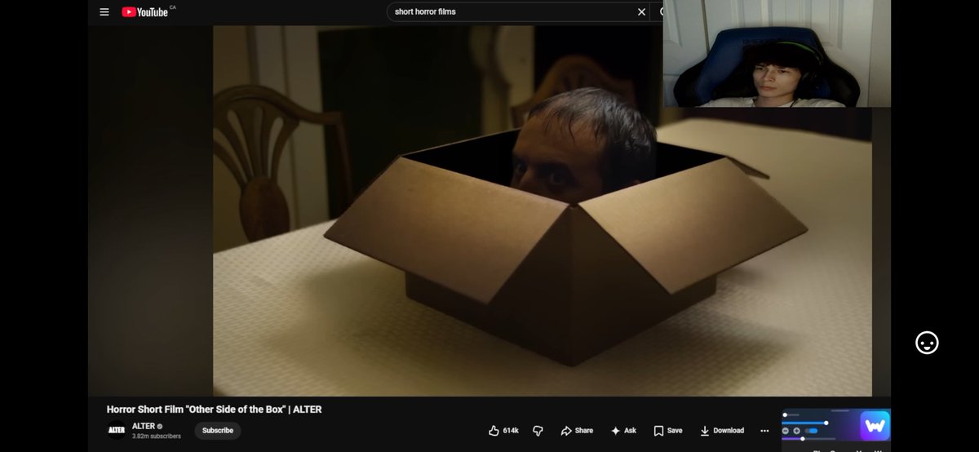Open the ALTER channel avatar
Screen dimensions: 979x452
tap(117, 431)
